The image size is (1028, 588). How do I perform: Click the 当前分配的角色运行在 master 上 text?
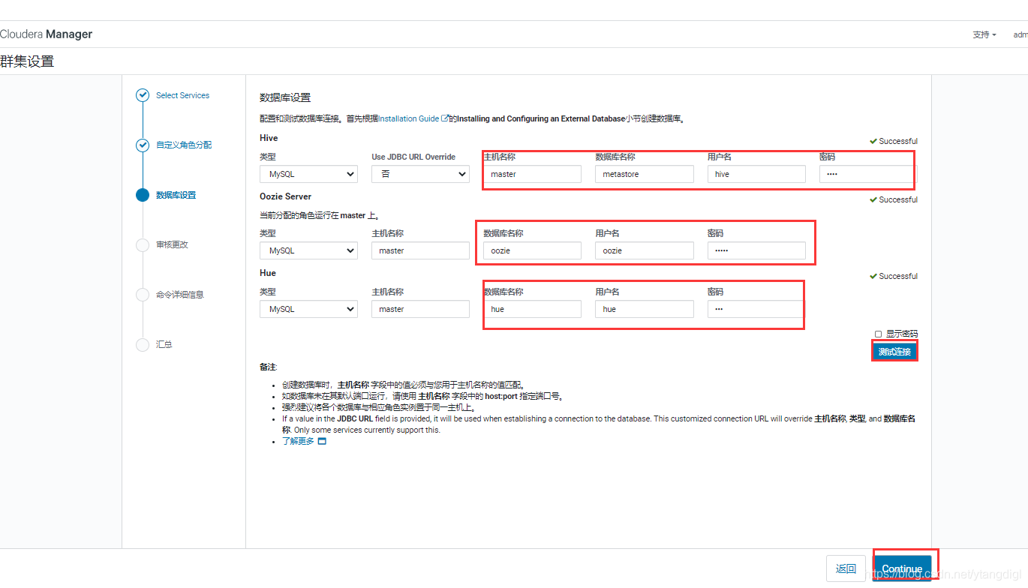coord(319,215)
